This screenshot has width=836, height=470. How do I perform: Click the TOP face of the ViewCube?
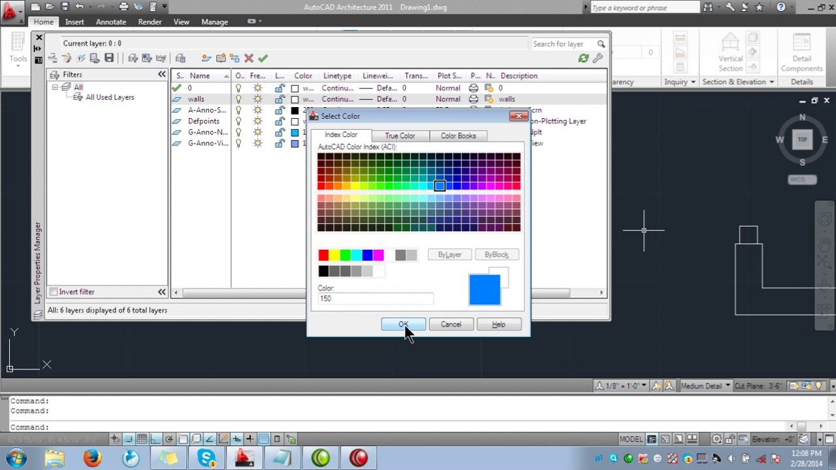click(802, 139)
